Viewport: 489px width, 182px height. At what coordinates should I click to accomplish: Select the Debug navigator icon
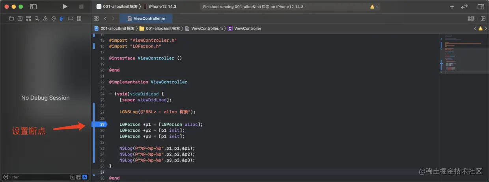click(62, 18)
